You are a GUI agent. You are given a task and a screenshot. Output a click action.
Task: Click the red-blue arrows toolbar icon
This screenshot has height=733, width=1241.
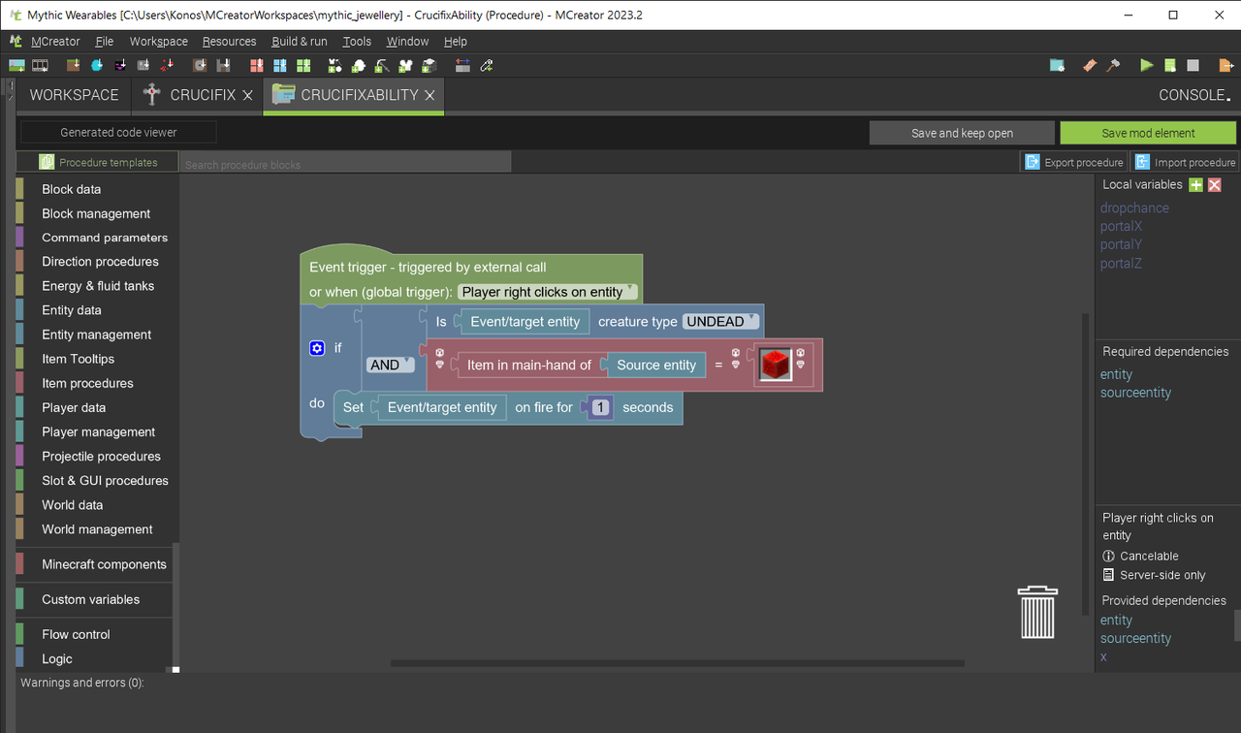click(462, 65)
